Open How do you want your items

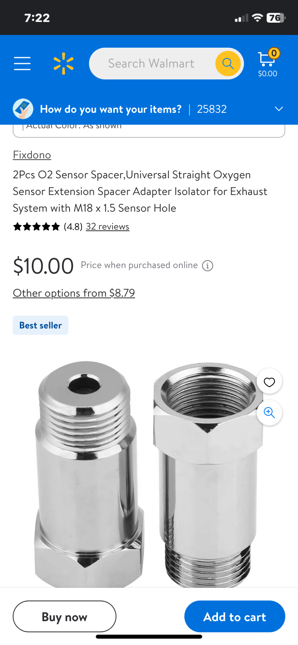coord(111,109)
